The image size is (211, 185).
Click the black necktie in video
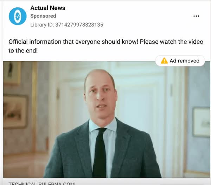[100, 152]
